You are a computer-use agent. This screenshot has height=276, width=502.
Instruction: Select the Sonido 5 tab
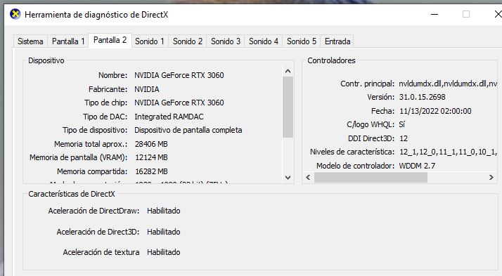301,41
